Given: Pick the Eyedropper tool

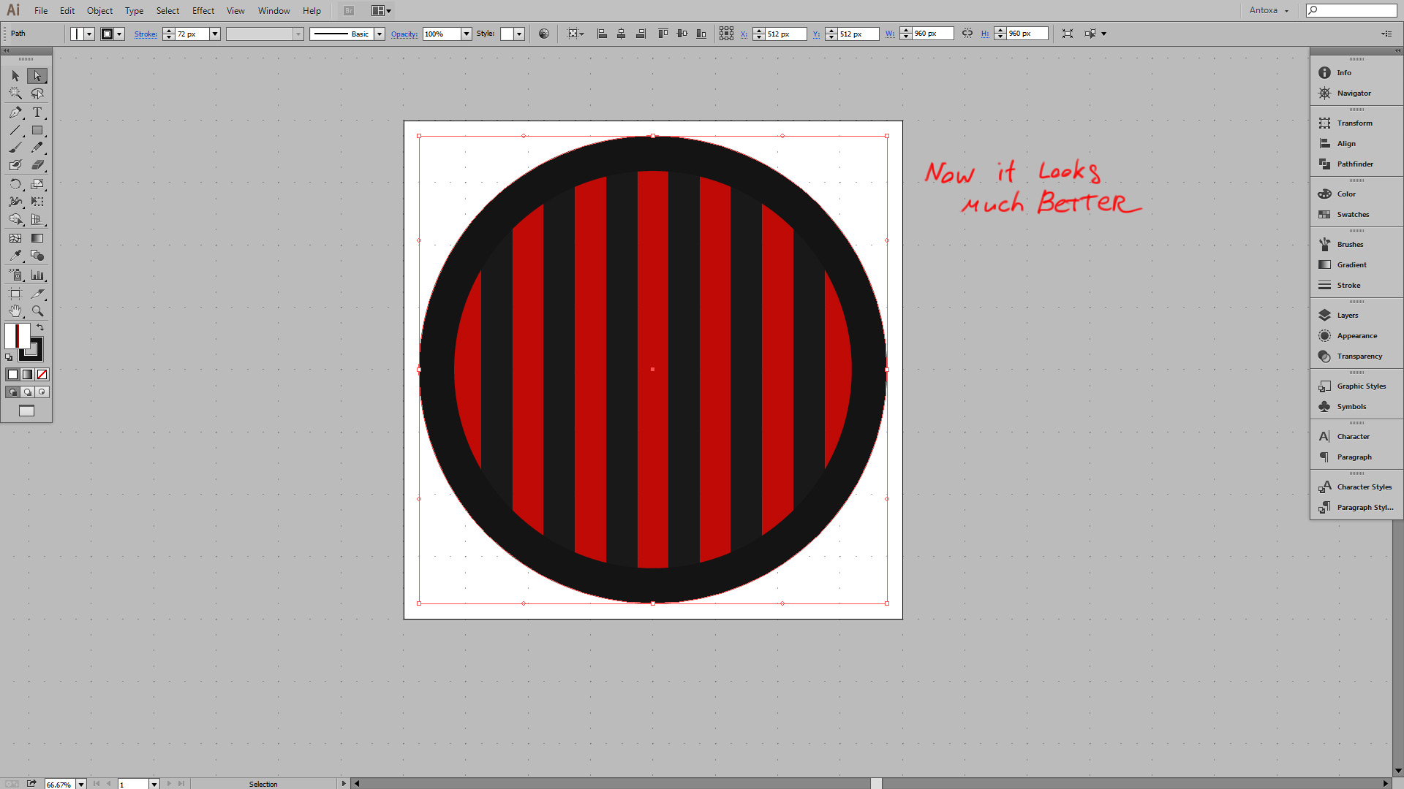Looking at the screenshot, I should pyautogui.click(x=15, y=256).
